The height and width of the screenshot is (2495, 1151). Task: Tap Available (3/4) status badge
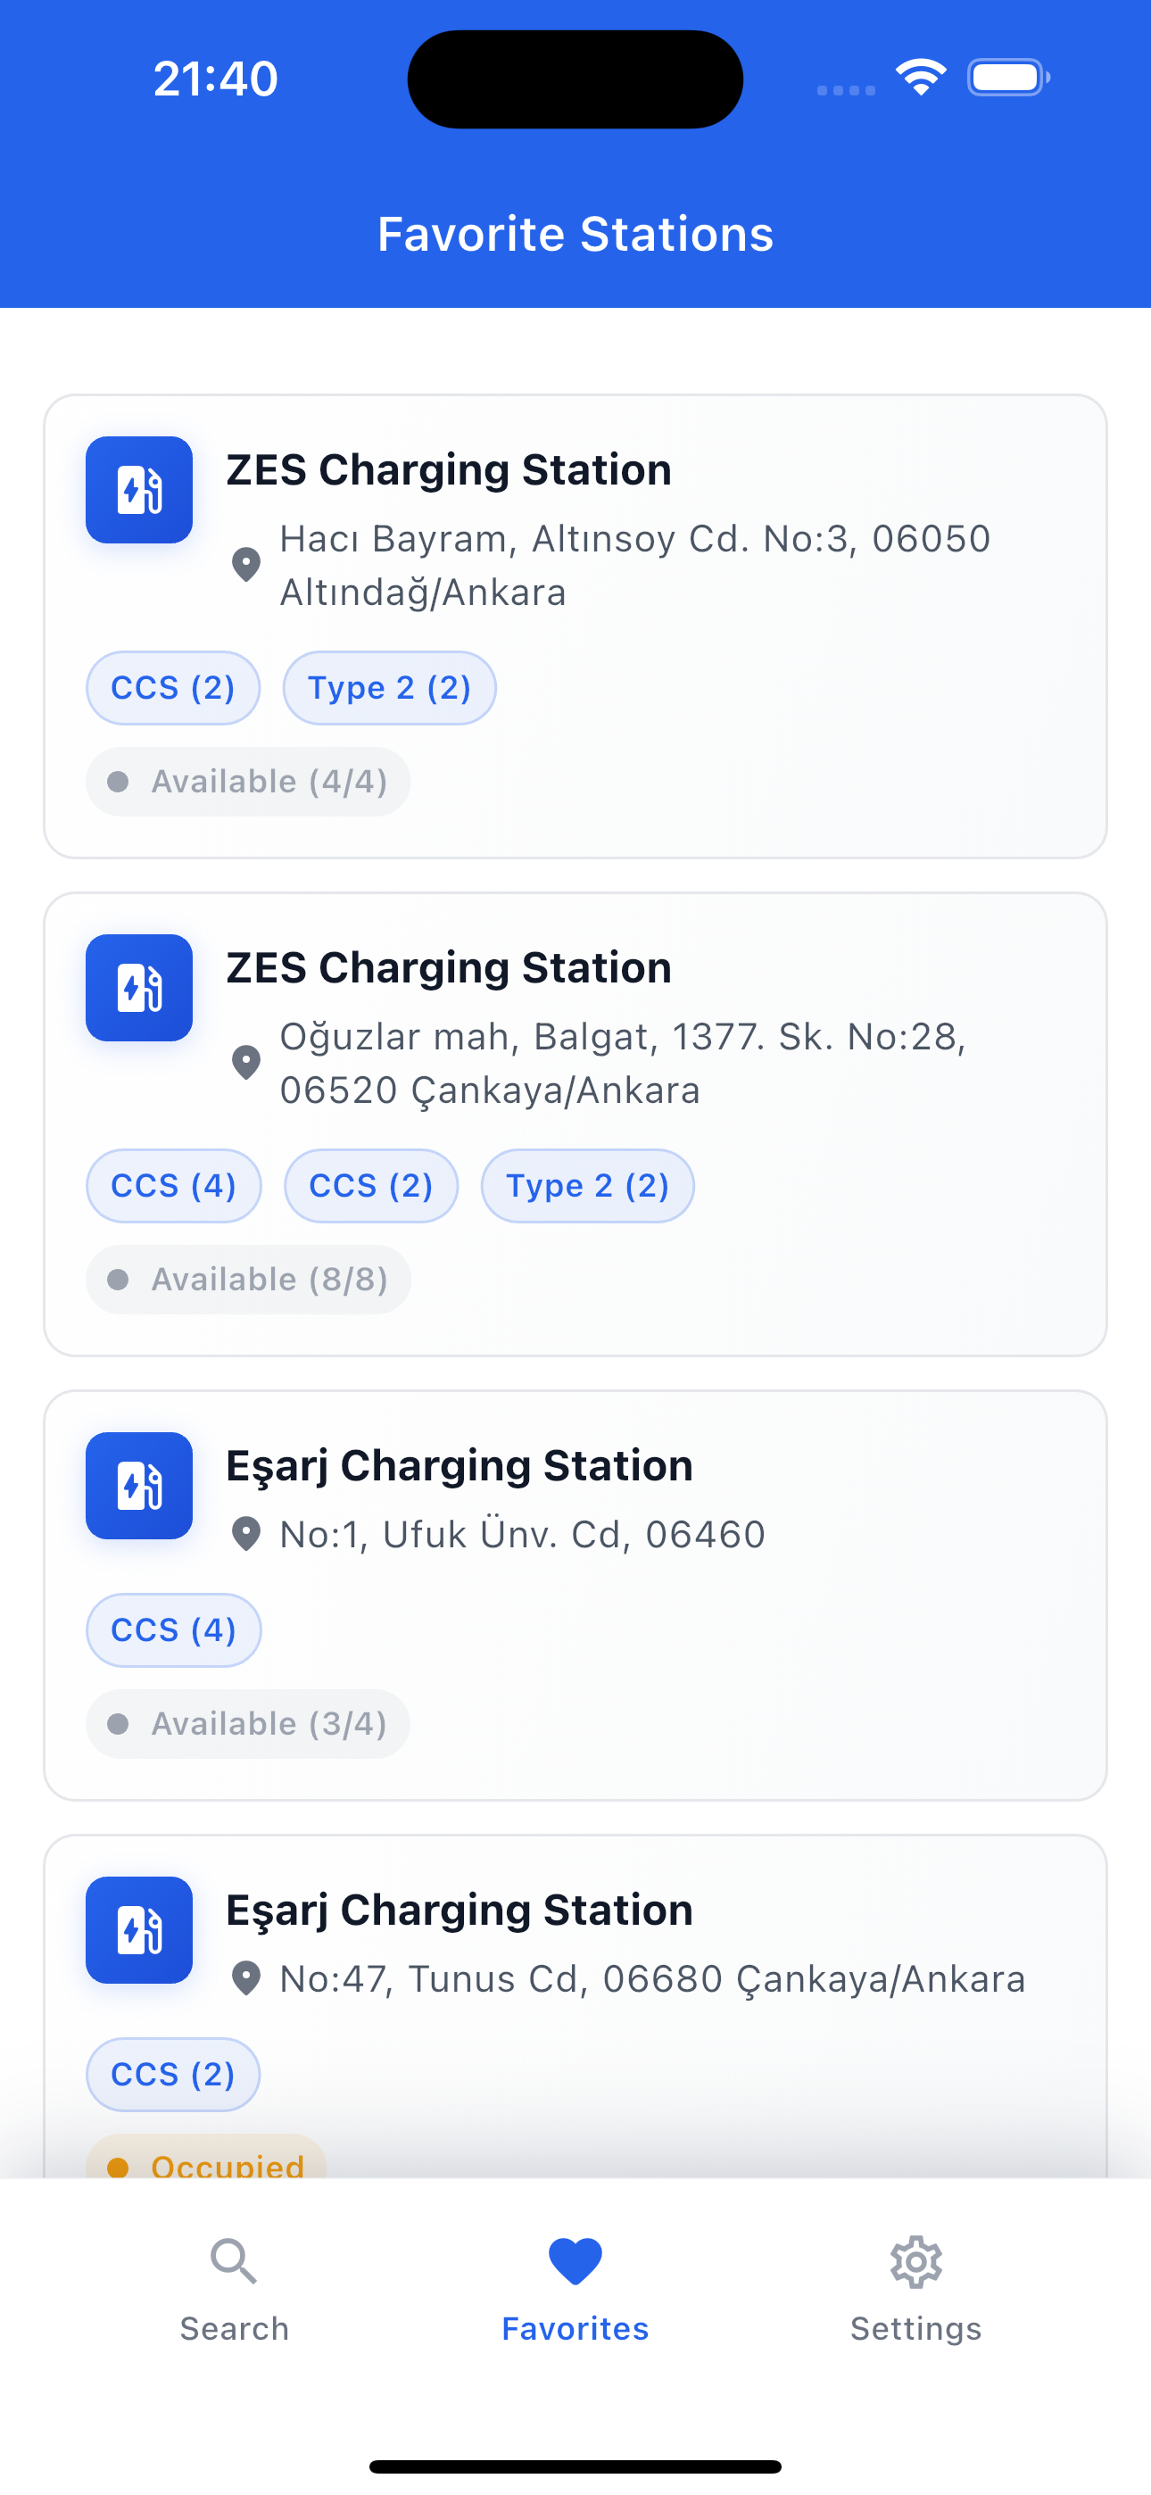click(x=248, y=1724)
